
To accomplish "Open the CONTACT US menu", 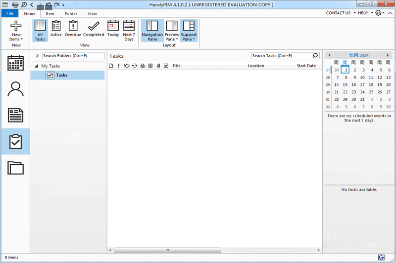I will 341,13.
